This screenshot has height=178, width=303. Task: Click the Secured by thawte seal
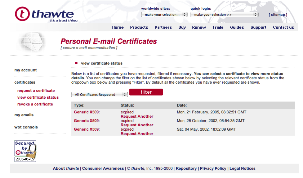click(25, 151)
